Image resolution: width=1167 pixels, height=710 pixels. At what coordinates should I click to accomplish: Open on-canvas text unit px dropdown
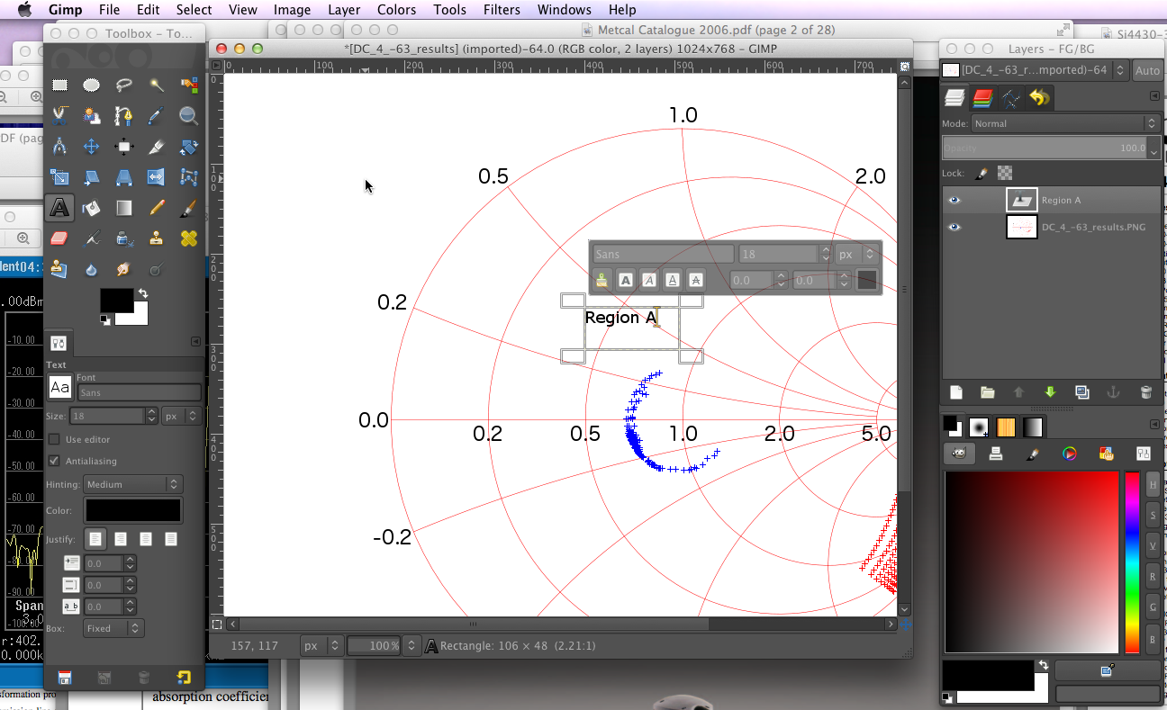click(855, 255)
